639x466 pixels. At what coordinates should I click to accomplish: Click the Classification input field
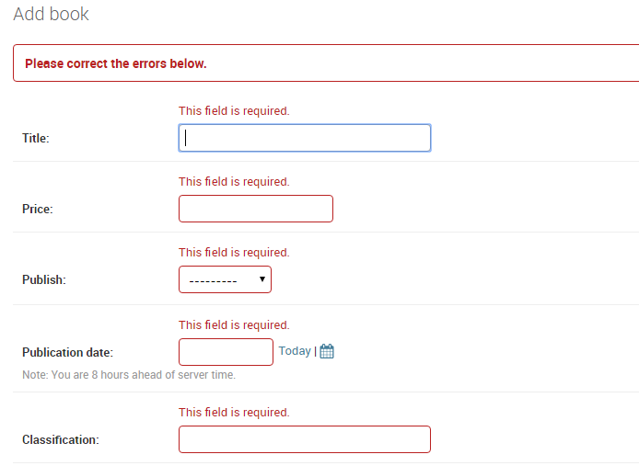305,439
